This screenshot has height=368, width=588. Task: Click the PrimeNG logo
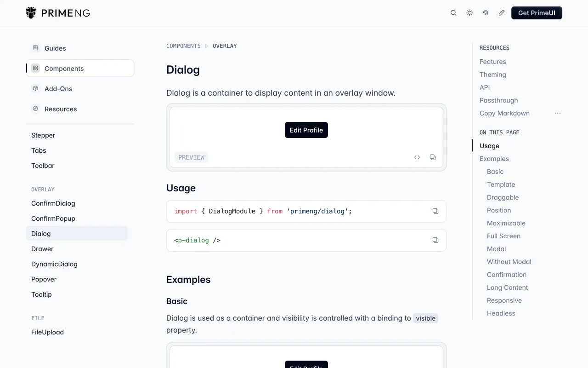point(58,13)
